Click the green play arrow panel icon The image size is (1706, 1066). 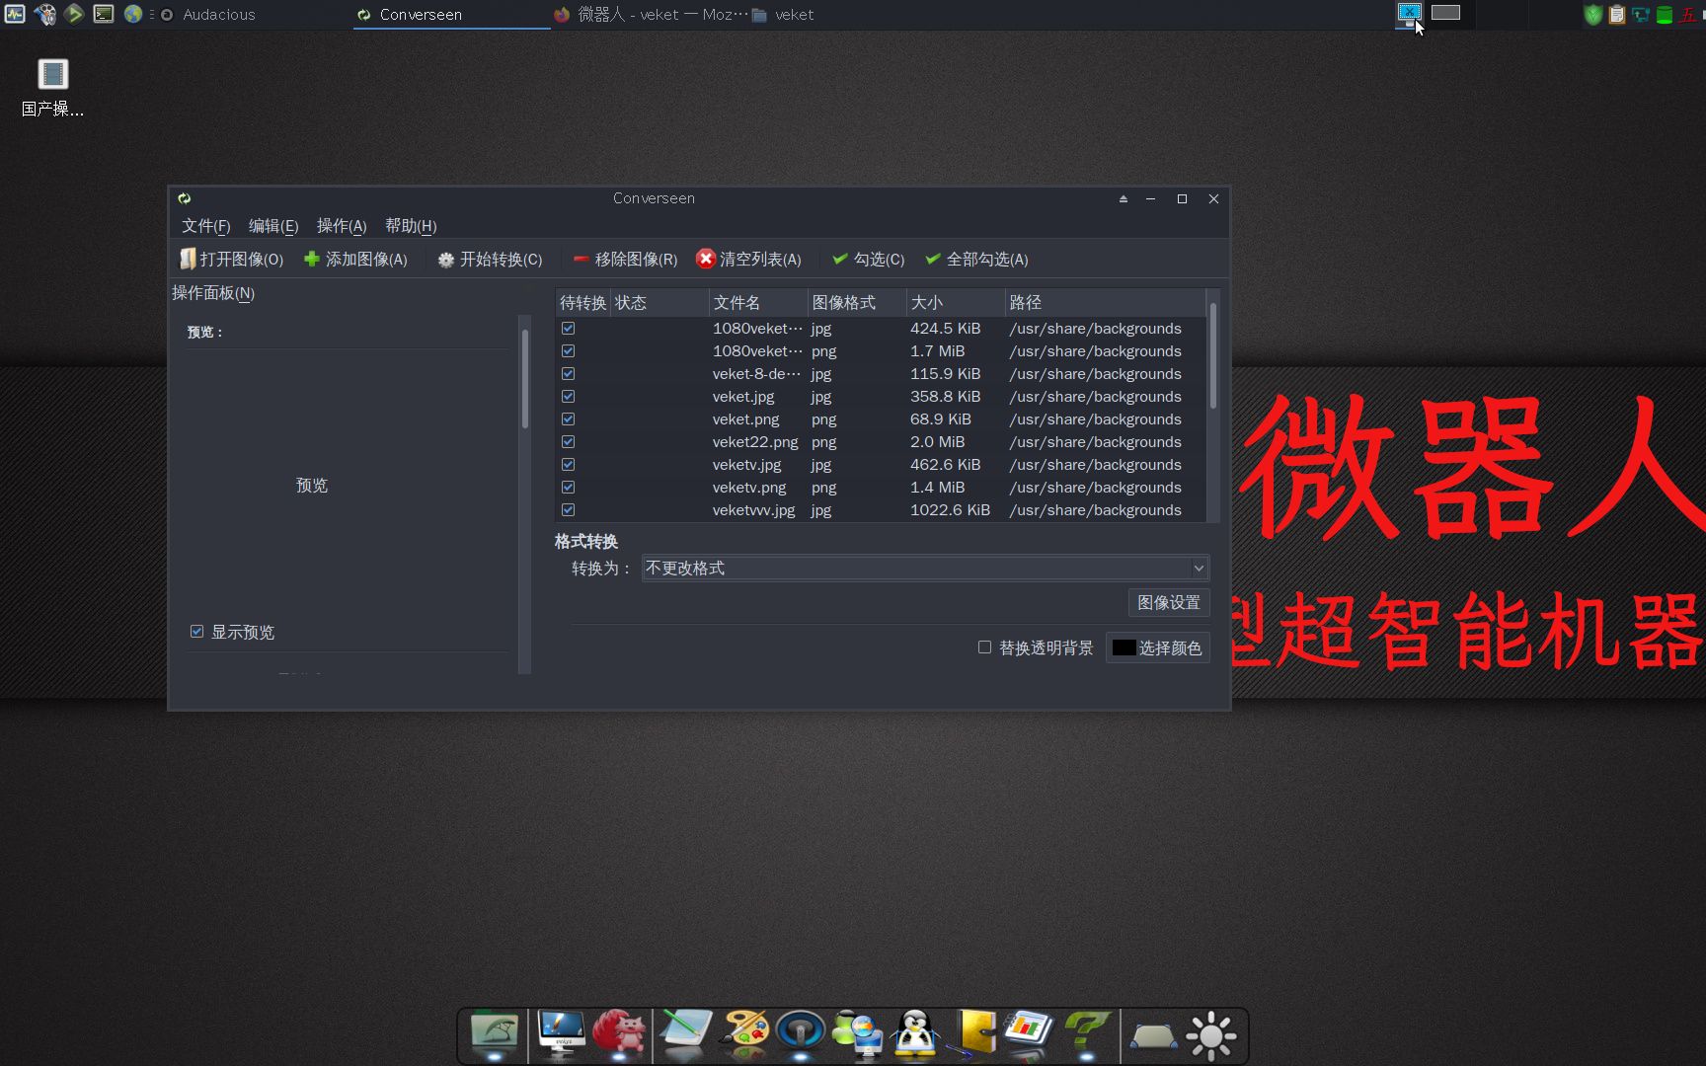(x=74, y=14)
